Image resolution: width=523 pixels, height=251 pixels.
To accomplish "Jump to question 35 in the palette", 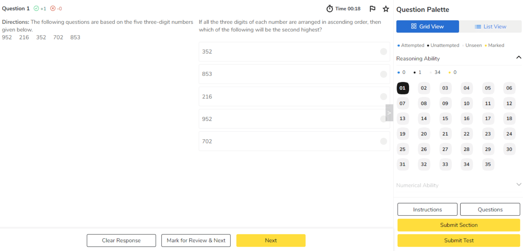I will pos(488,164).
